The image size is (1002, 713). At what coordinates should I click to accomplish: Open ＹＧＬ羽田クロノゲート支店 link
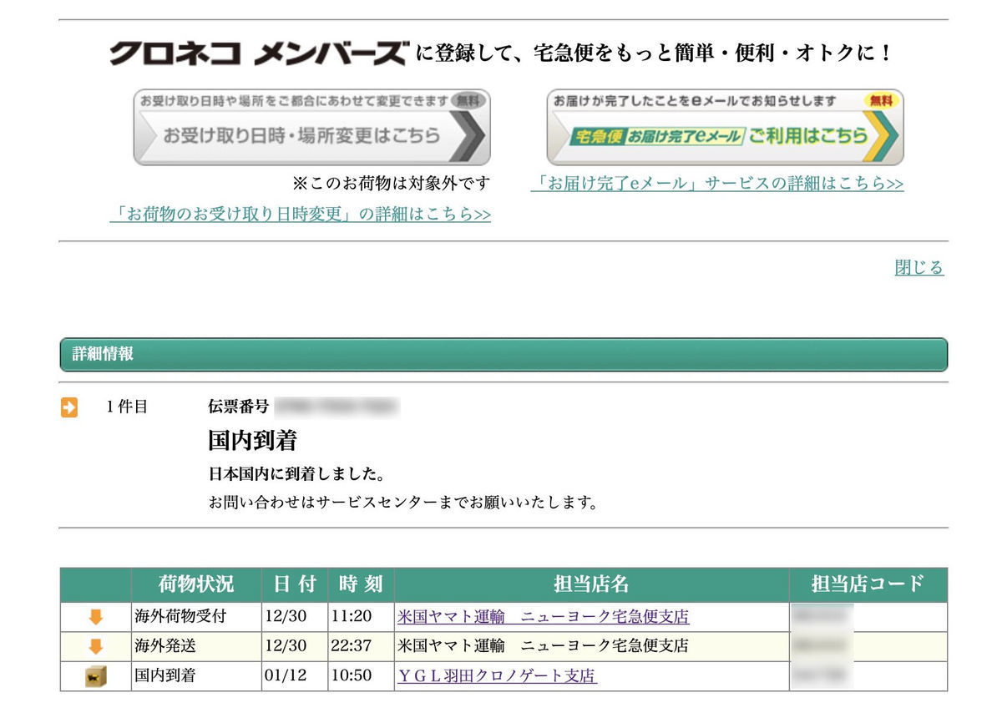(x=497, y=676)
